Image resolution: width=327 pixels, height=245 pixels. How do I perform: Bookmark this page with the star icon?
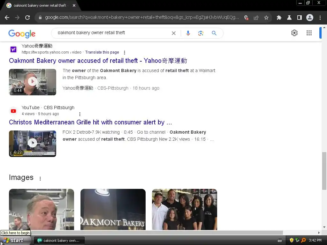pos(266,18)
